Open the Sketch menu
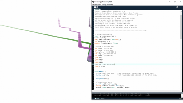The height and width of the screenshot is (103, 183). pyautogui.click(x=100, y=5)
